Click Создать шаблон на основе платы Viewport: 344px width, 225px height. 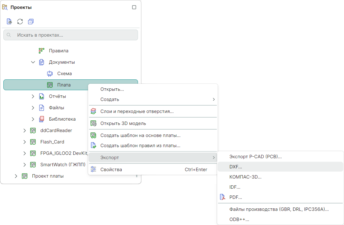(x=140, y=135)
